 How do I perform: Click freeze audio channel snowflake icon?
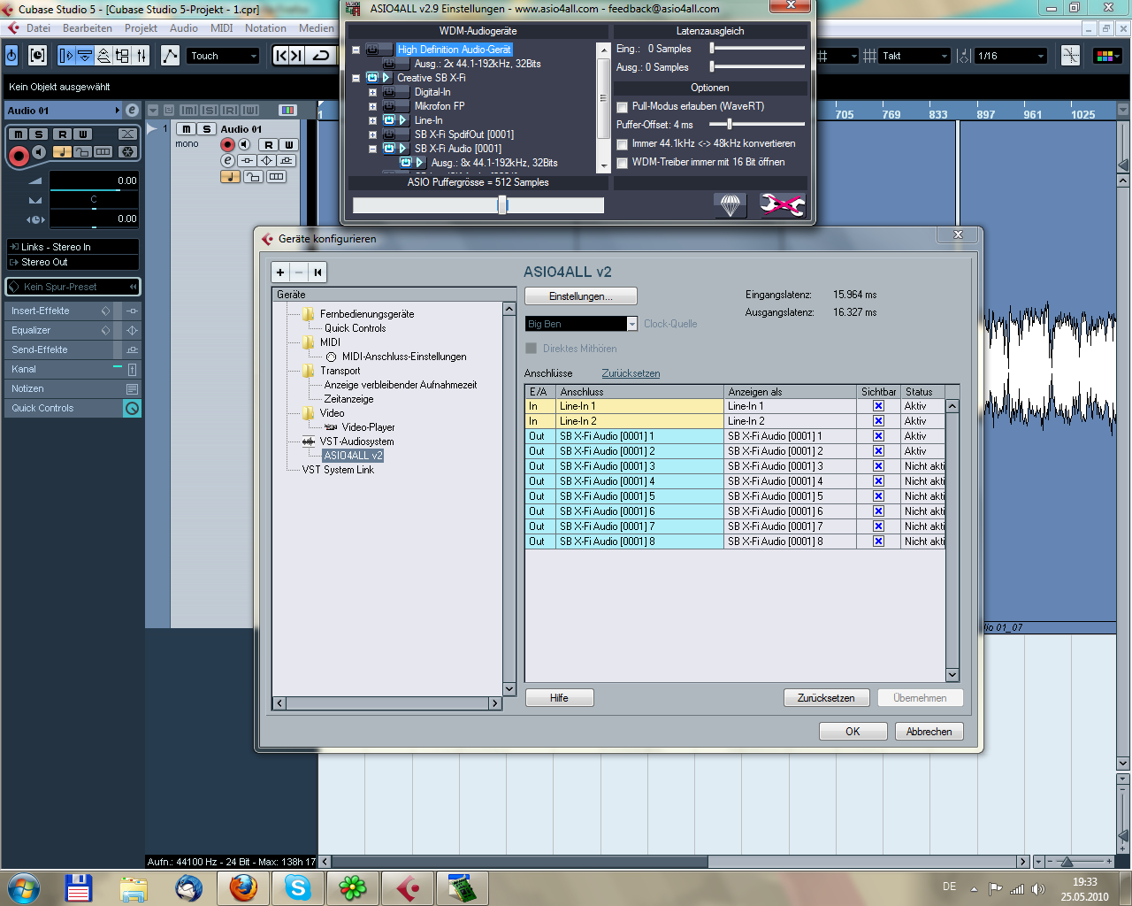[x=127, y=151]
